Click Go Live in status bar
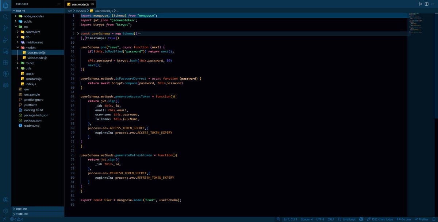 (x=404, y=219)
